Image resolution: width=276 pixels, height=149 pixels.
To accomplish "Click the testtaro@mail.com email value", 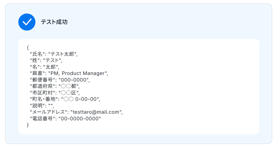I will pos(96,112).
